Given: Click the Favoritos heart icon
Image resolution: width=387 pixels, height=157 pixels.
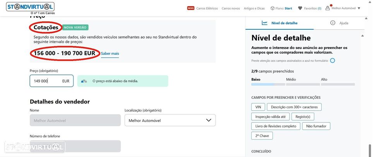Looking at the screenshot, I should tap(300, 8).
